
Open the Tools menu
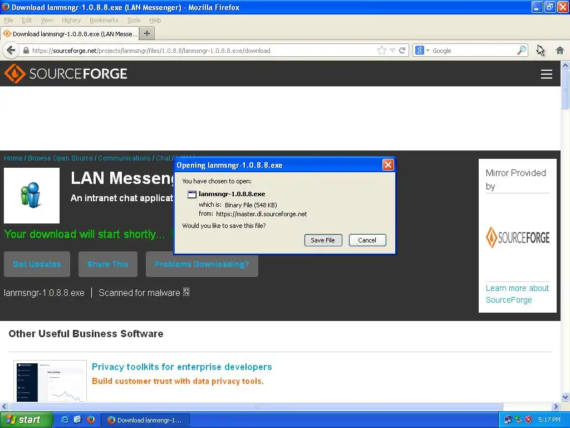pyautogui.click(x=134, y=20)
